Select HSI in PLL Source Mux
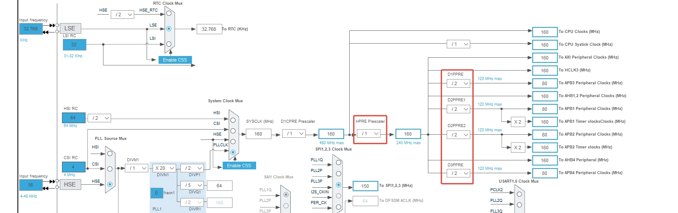 point(110,154)
